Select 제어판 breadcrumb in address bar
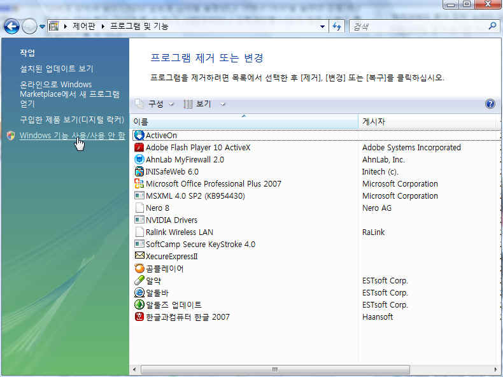The image size is (503, 377). click(x=83, y=26)
